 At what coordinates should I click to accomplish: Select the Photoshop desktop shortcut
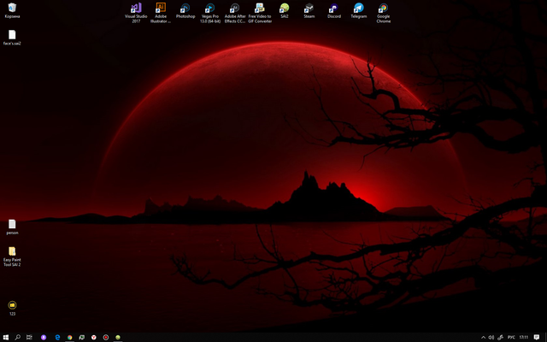click(x=185, y=10)
